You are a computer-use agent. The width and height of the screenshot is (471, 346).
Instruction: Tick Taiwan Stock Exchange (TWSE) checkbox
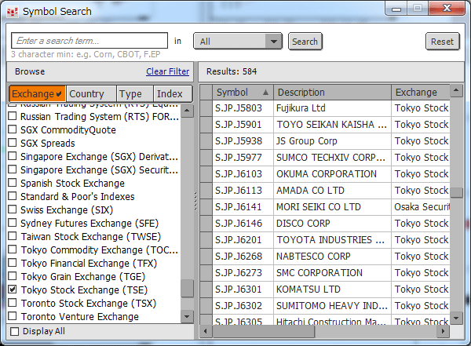[x=13, y=236]
